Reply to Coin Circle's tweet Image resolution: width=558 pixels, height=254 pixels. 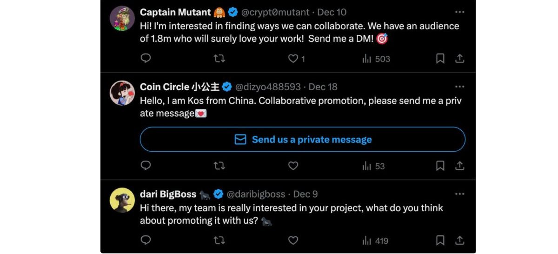(146, 166)
